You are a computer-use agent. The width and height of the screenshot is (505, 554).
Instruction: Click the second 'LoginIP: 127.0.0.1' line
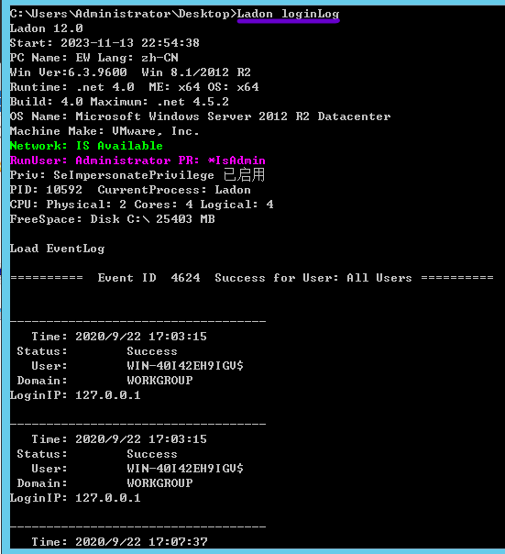pos(75,498)
